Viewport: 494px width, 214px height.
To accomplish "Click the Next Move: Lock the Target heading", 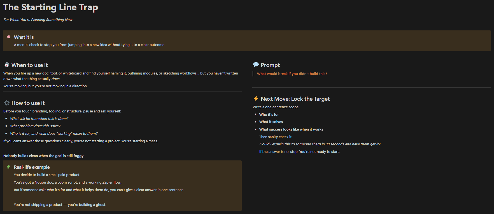I will coord(295,99).
